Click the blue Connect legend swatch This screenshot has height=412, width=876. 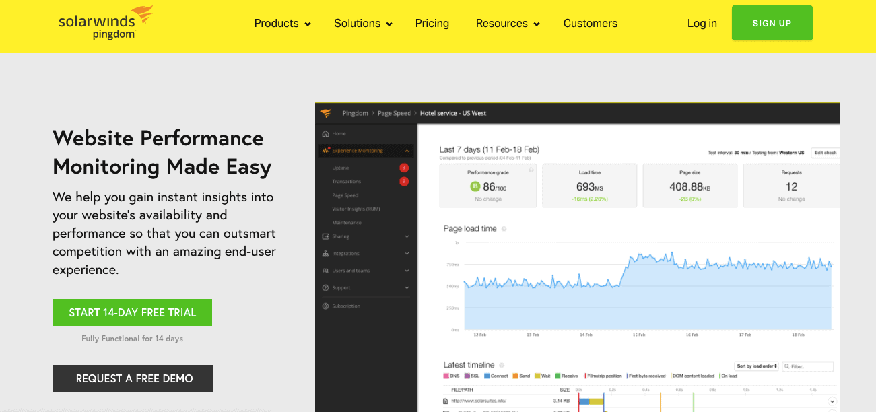coord(487,376)
